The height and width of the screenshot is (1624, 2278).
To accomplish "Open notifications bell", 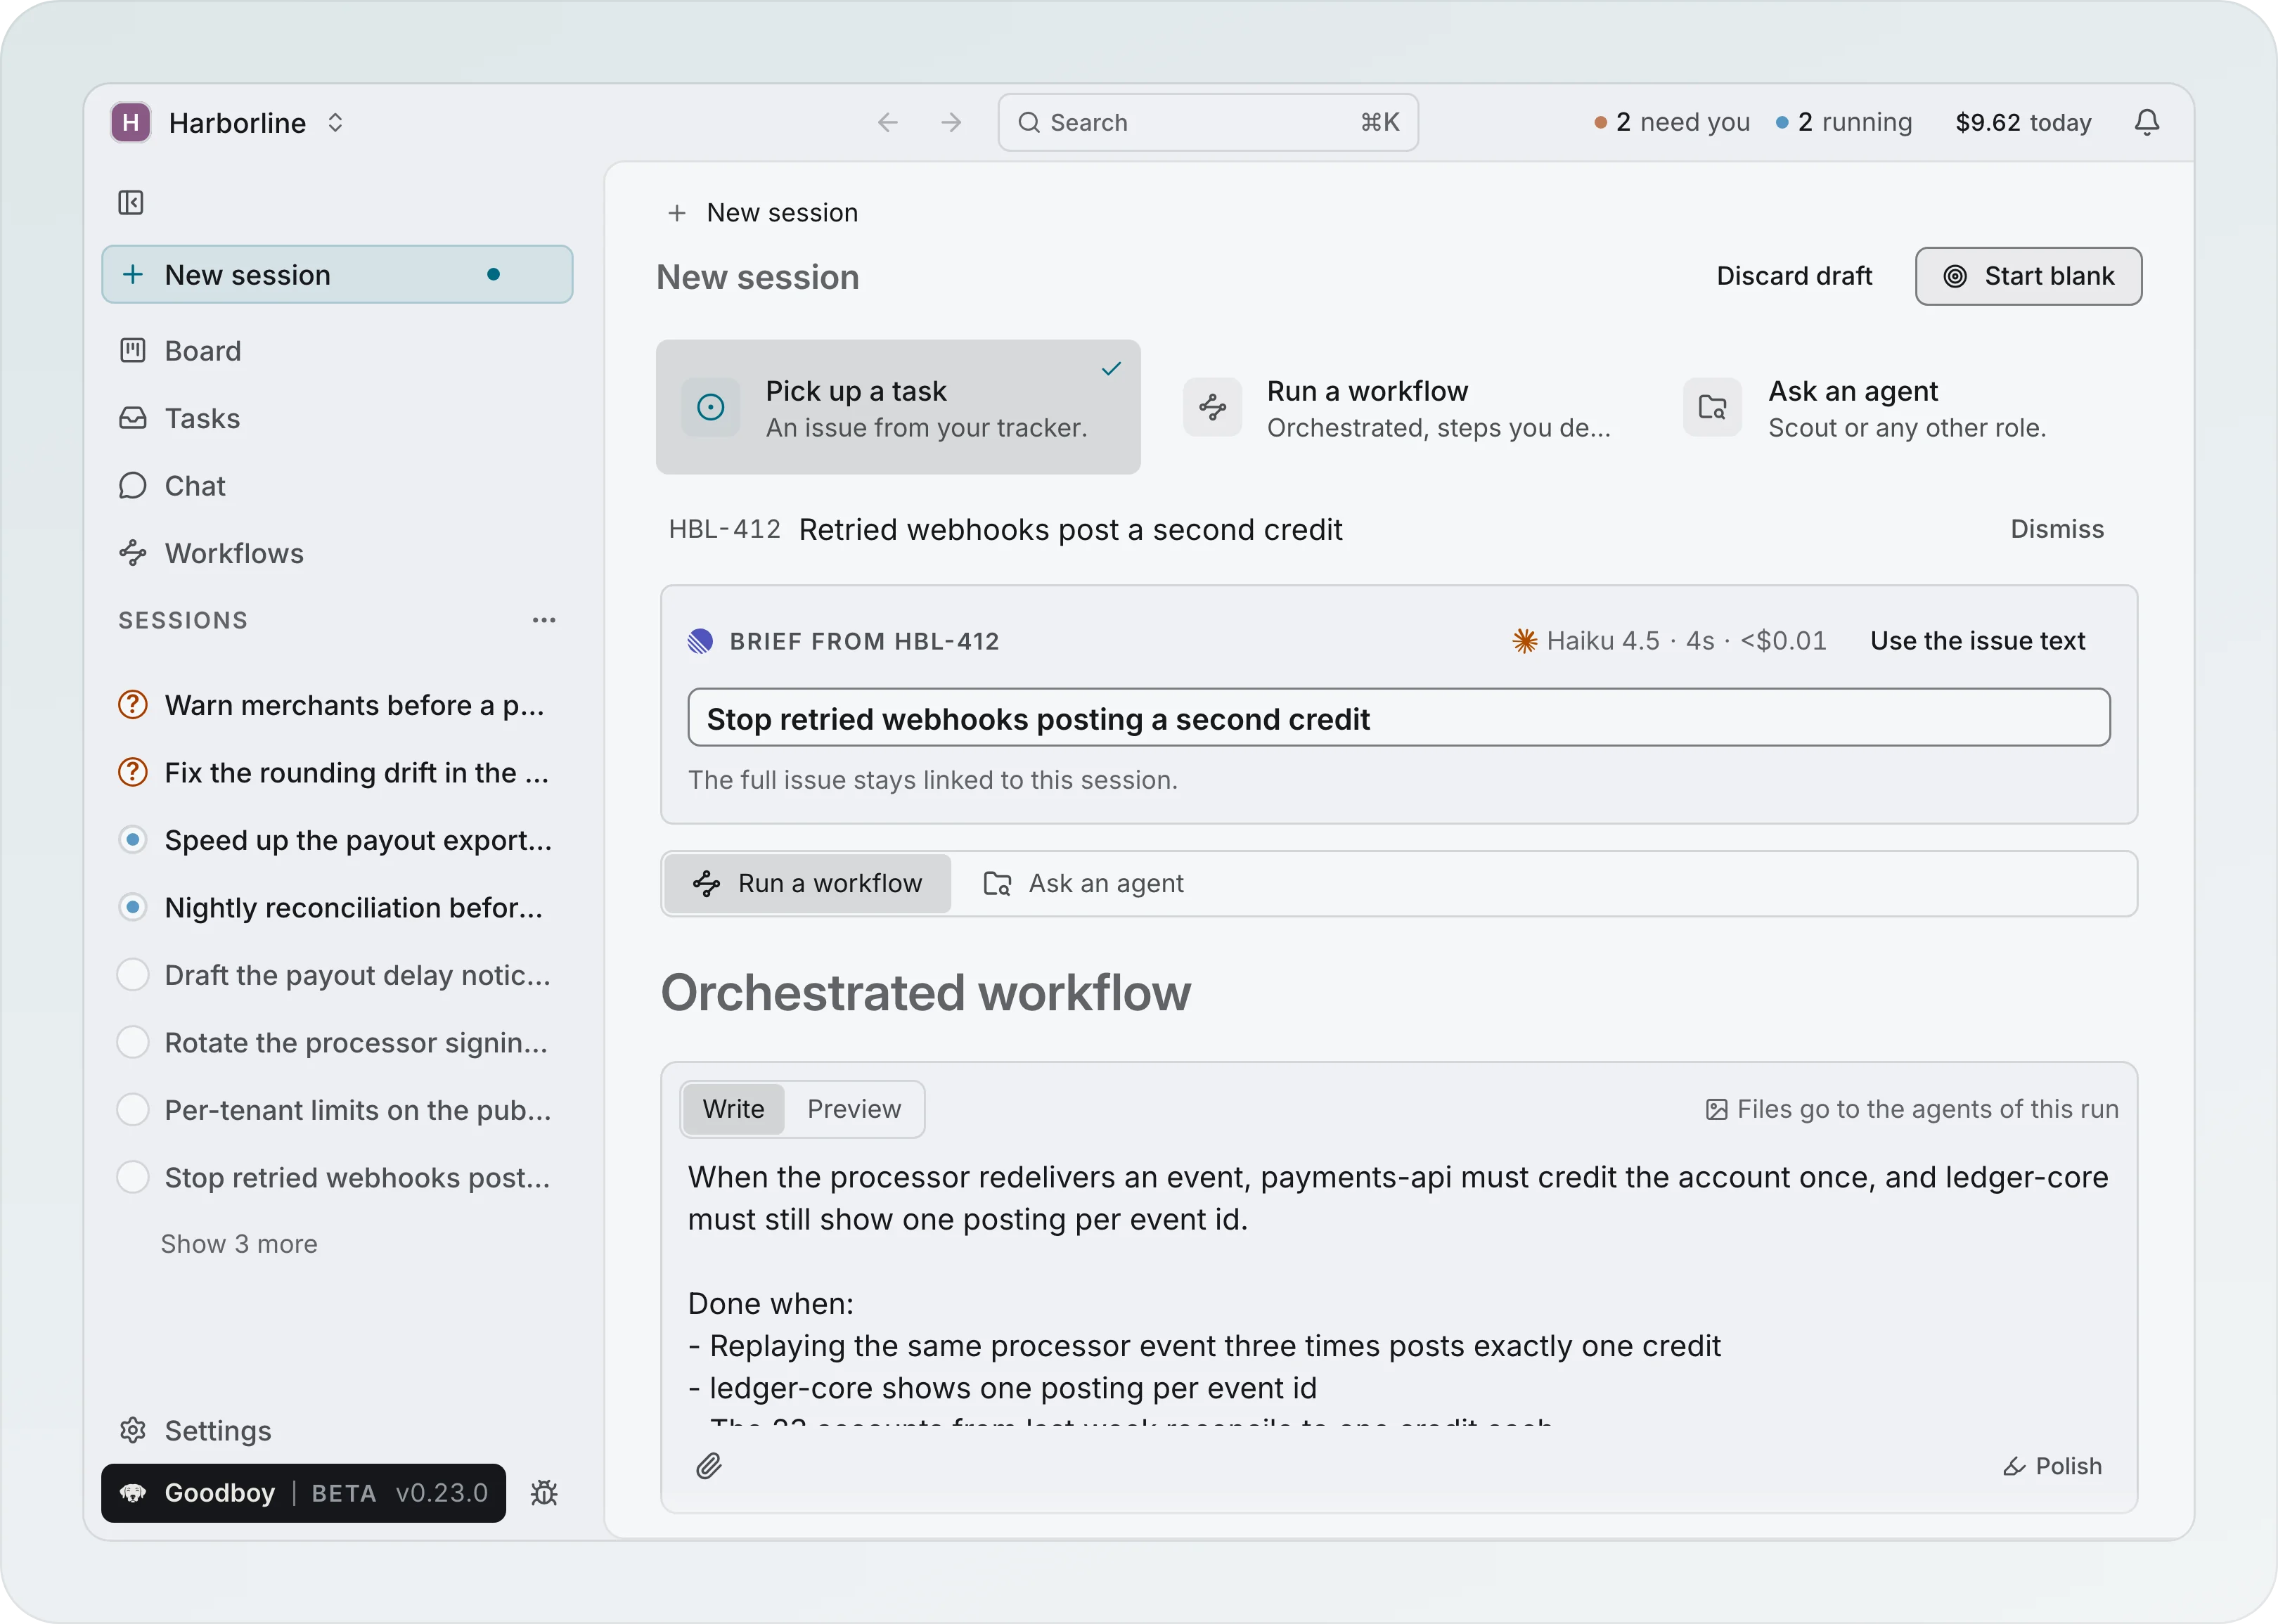I will pos(2146,122).
